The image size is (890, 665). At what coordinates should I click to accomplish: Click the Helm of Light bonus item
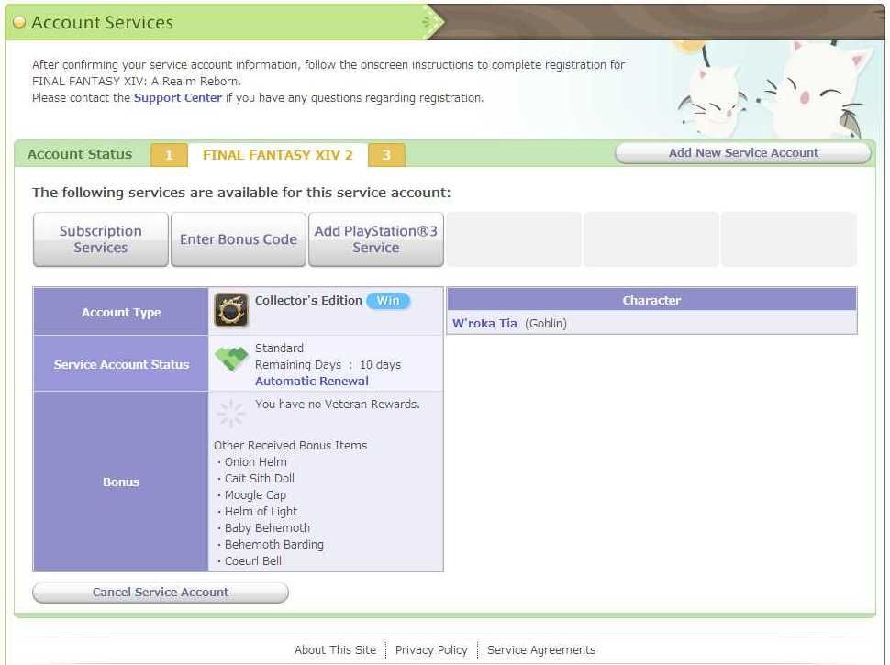point(261,512)
